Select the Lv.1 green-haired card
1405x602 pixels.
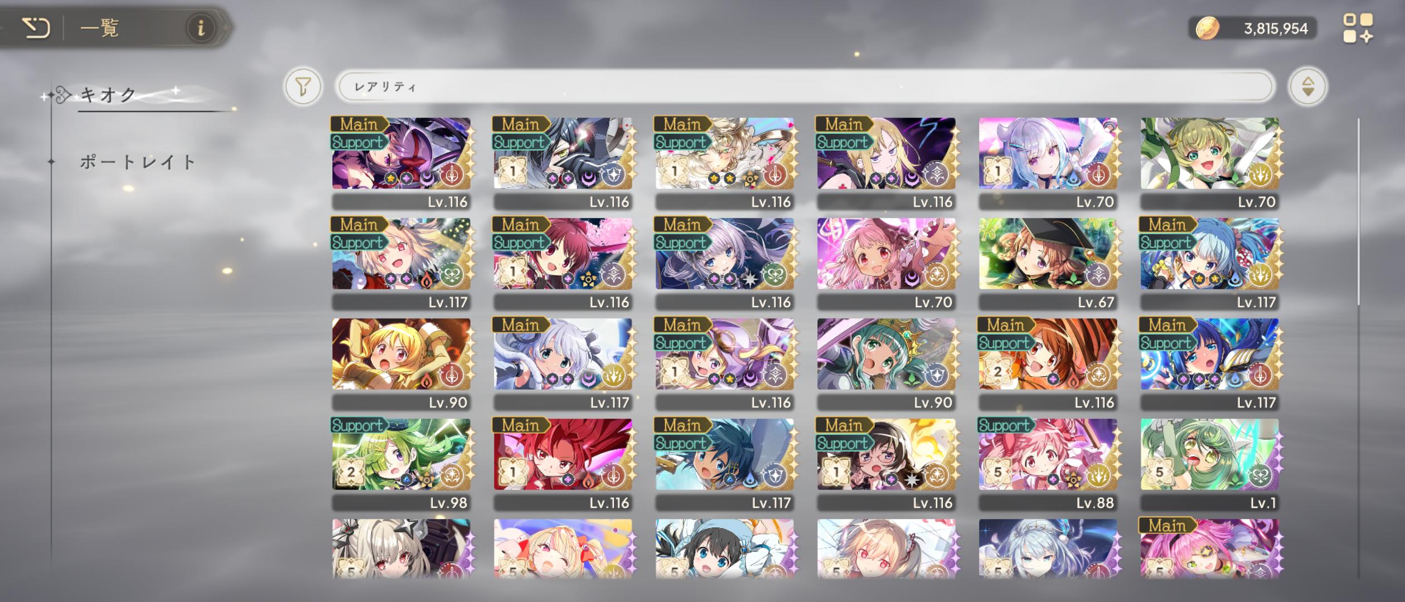[1210, 464]
